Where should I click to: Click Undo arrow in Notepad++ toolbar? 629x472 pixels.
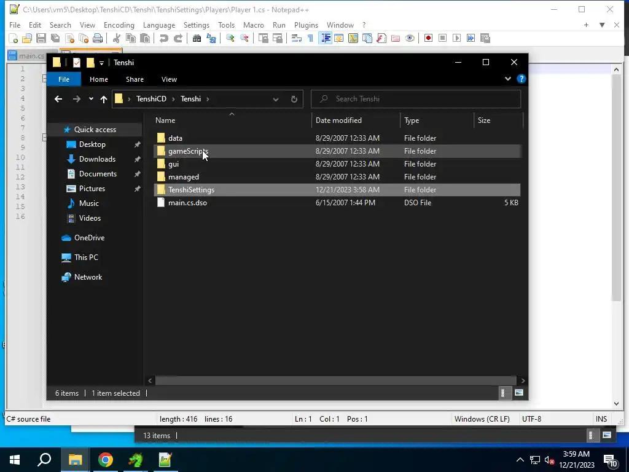163,38
